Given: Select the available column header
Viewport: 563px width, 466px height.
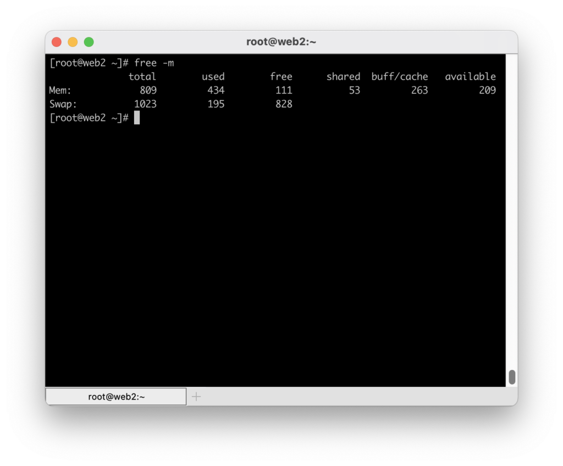Looking at the screenshot, I should 471,76.
